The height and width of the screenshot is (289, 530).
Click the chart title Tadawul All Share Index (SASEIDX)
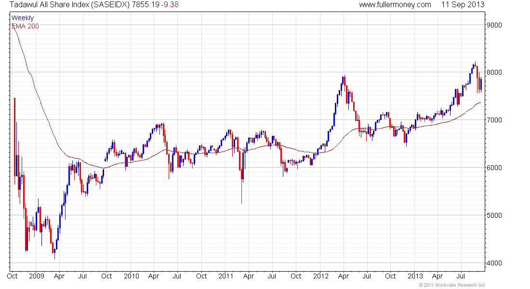point(70,5)
